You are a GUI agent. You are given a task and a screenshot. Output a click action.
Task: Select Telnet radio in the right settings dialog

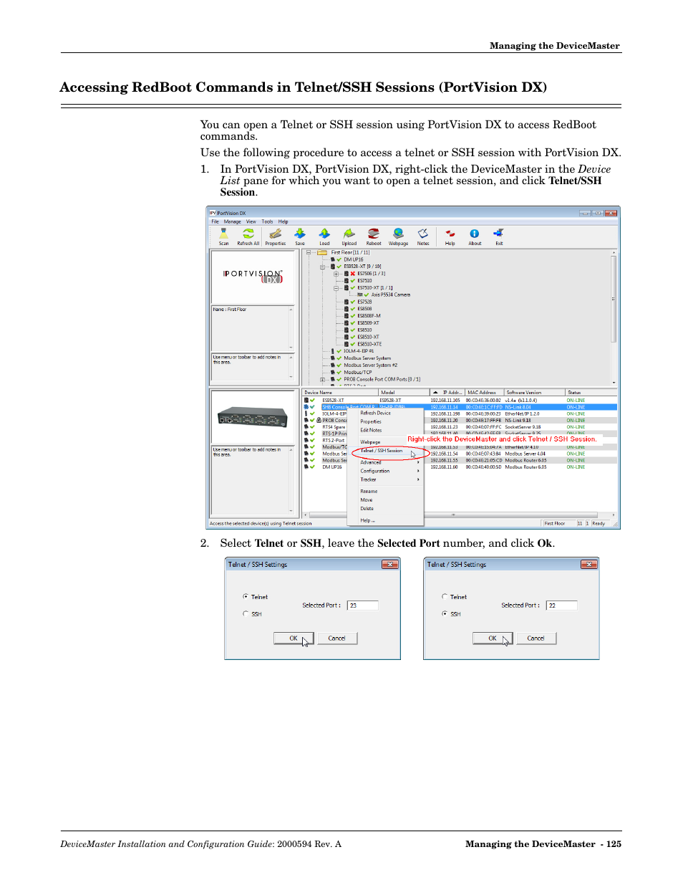click(x=445, y=596)
